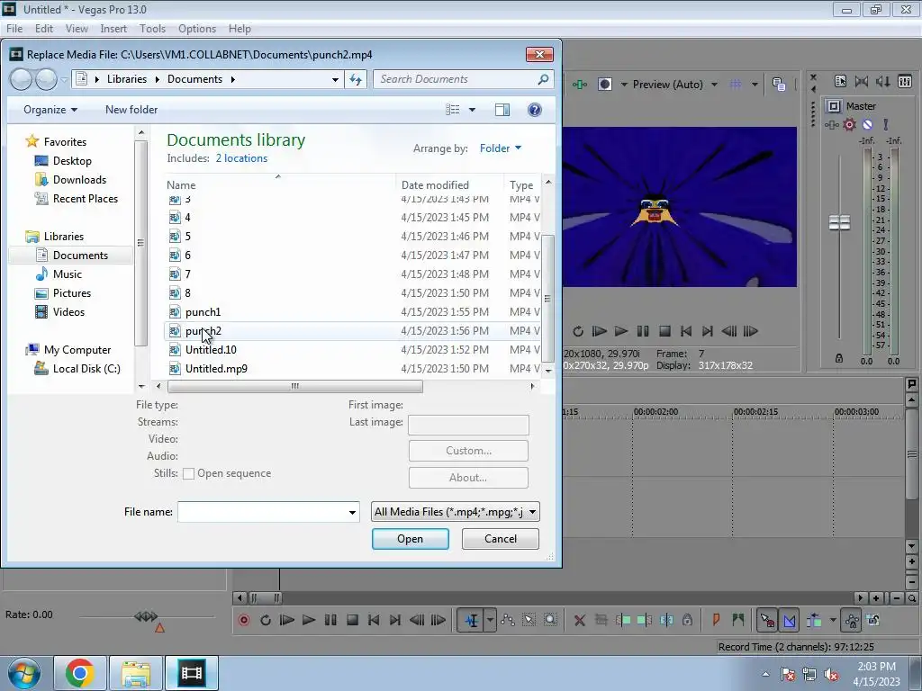Screen dimensions: 922x691
Task: Click the Master volume fader handle
Action: point(839,223)
